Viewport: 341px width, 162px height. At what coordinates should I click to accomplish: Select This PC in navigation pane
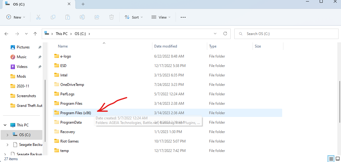[x=23, y=125]
